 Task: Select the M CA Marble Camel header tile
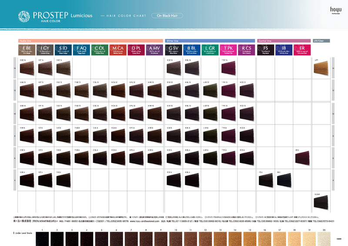pos(118,49)
